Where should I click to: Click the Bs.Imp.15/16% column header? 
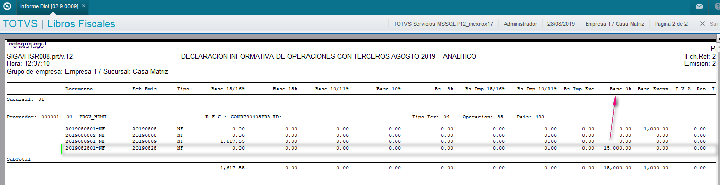tap(485, 89)
